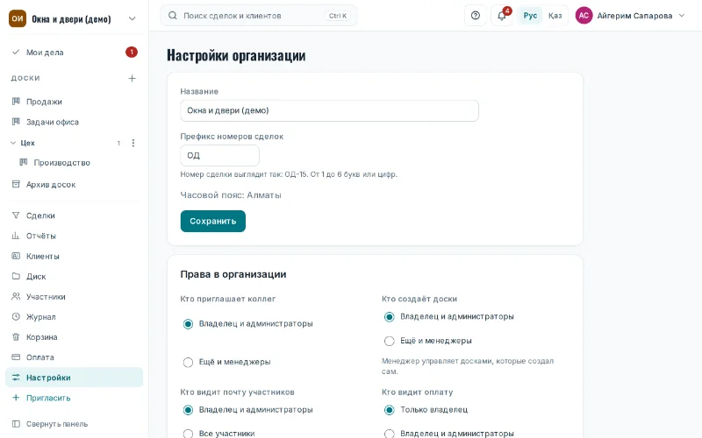The height and width of the screenshot is (438, 702).
Task: Click the Клиенты contact card icon
Action: 16,256
